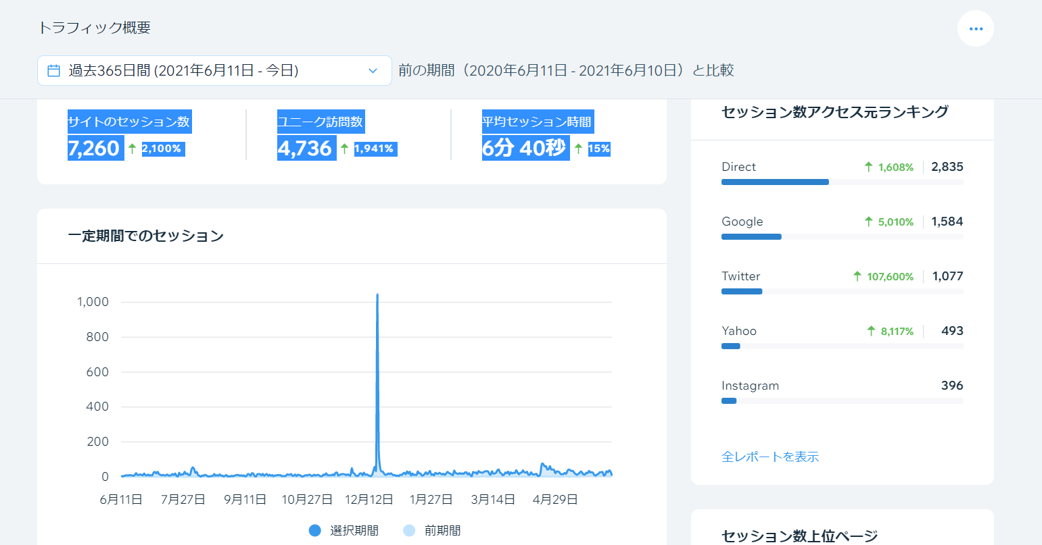1042x545 pixels.
Task: Open the three-dot more options menu
Action: point(975,29)
